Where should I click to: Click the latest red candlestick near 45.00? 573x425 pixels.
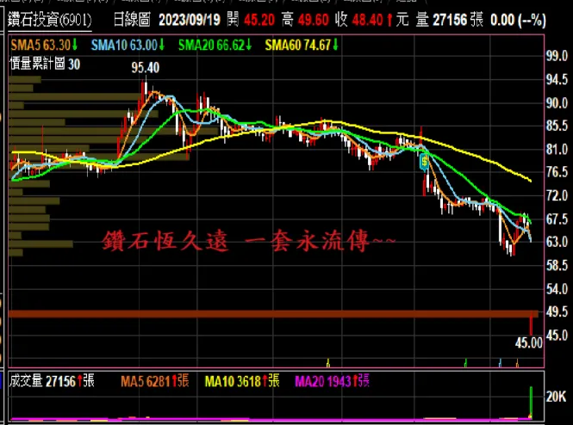[x=531, y=323]
